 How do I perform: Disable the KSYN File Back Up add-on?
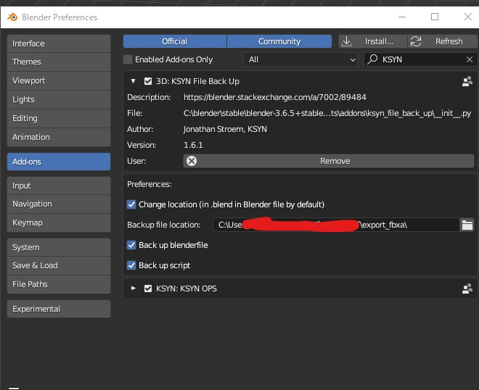click(x=148, y=81)
